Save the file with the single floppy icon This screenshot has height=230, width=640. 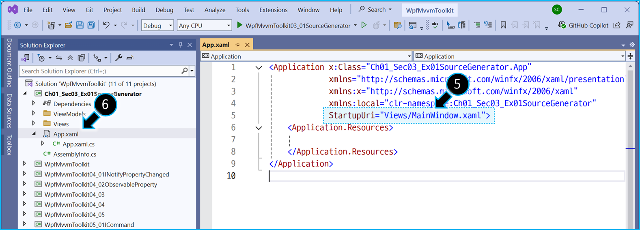(x=80, y=25)
